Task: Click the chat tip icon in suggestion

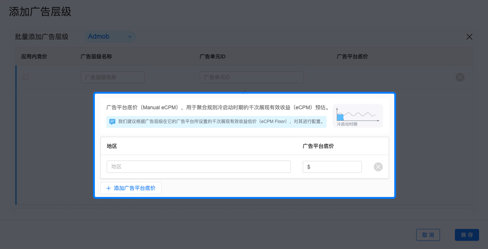Action: click(112, 122)
